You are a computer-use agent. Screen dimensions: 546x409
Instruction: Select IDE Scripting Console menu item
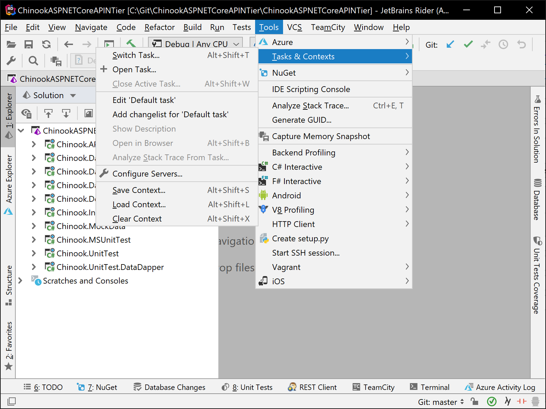(335, 89)
